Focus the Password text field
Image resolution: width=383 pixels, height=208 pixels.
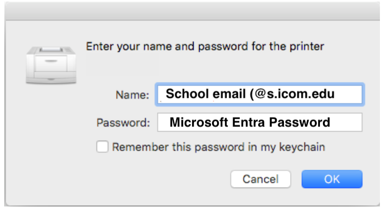(260, 122)
